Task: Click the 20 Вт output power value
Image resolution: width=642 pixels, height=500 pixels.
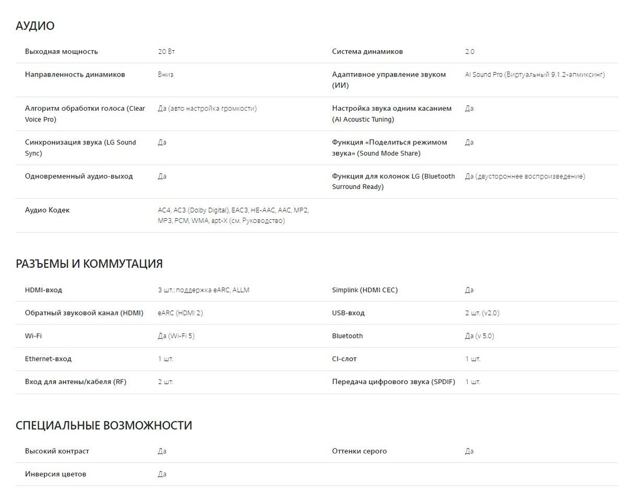Action: (166, 52)
